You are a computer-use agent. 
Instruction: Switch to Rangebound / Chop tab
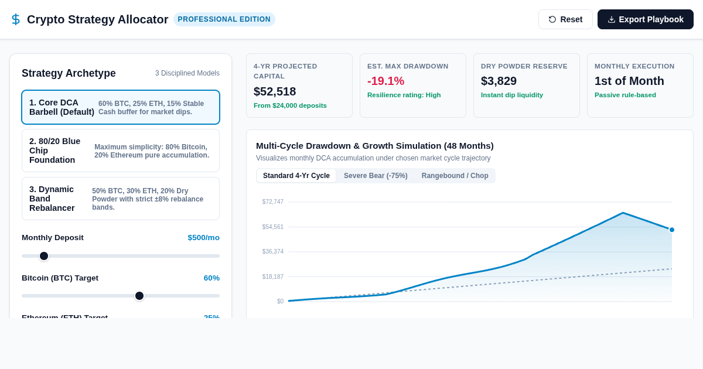[455, 176]
